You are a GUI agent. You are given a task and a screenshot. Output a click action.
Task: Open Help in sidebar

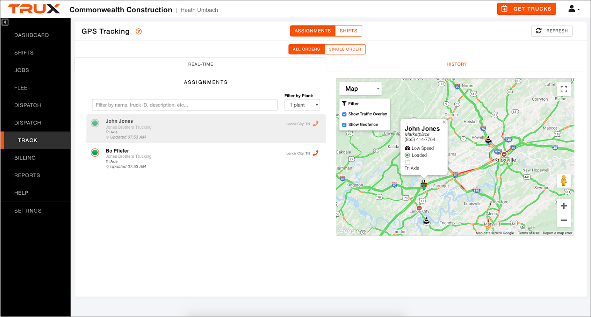(x=21, y=193)
